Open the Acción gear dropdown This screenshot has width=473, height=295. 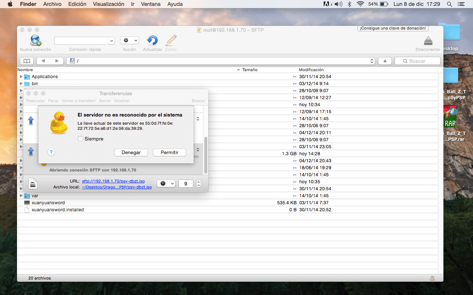point(129,41)
